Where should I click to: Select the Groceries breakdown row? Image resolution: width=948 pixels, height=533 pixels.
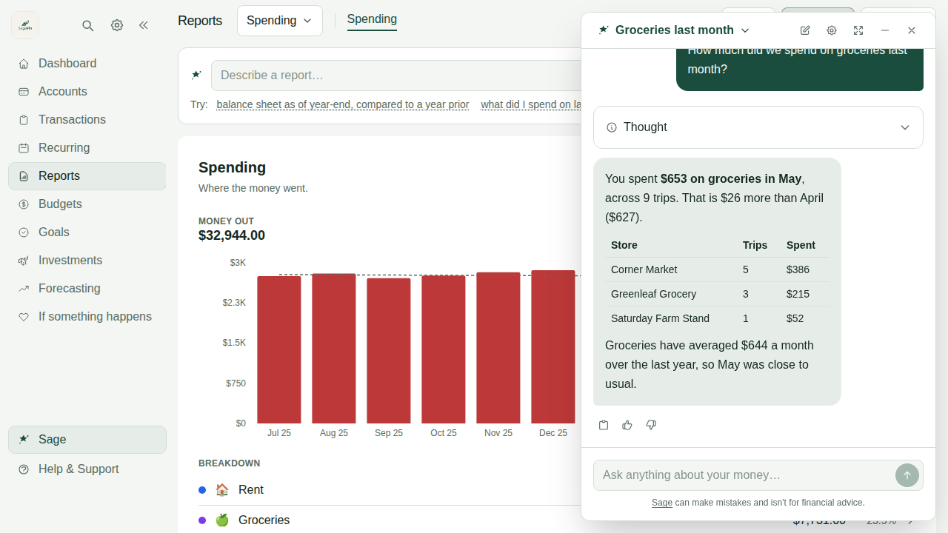[x=390, y=520]
